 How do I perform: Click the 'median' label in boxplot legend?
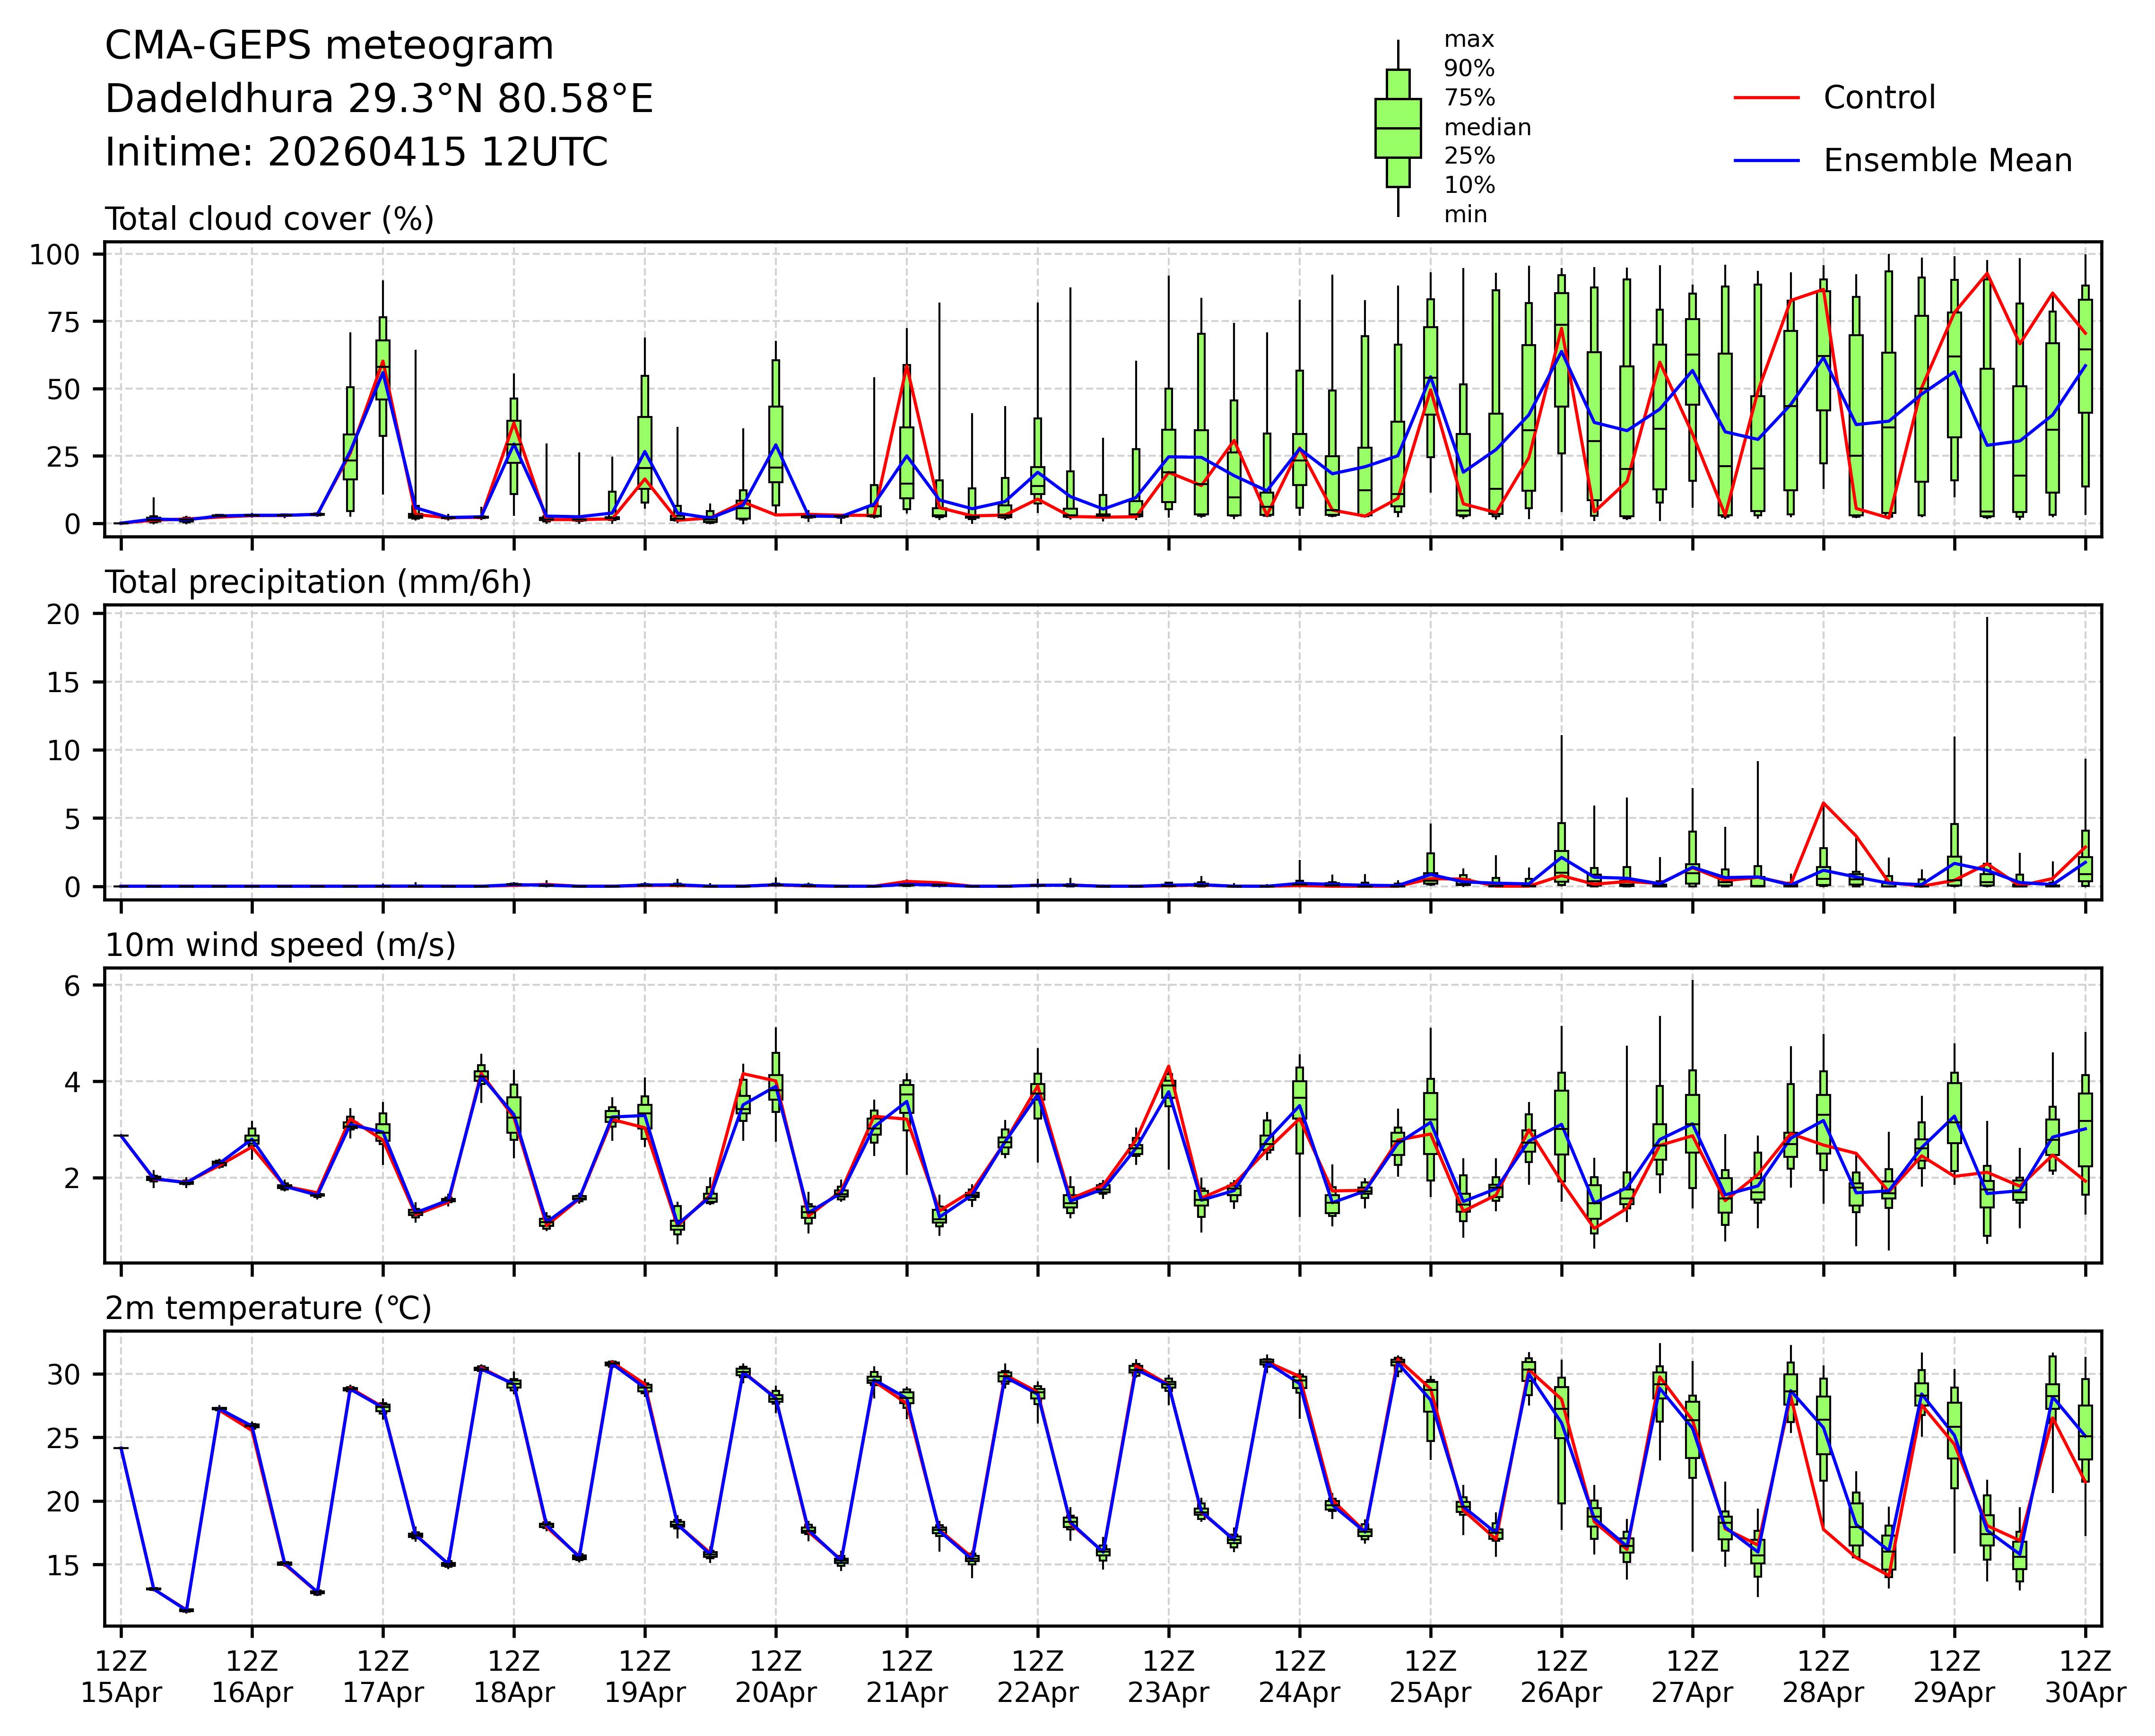tap(1487, 127)
